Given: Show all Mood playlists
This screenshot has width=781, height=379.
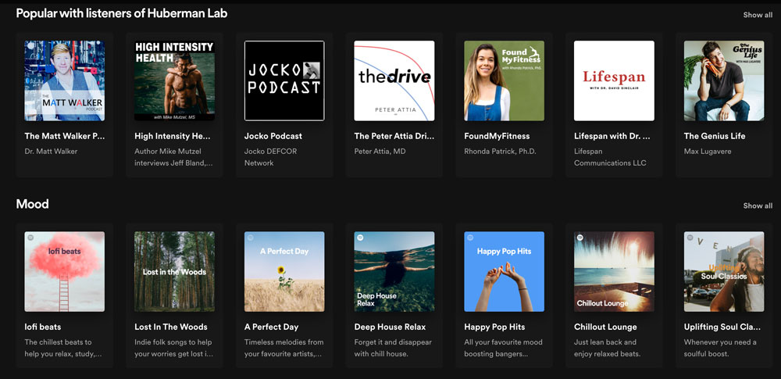Looking at the screenshot, I should 758,206.
